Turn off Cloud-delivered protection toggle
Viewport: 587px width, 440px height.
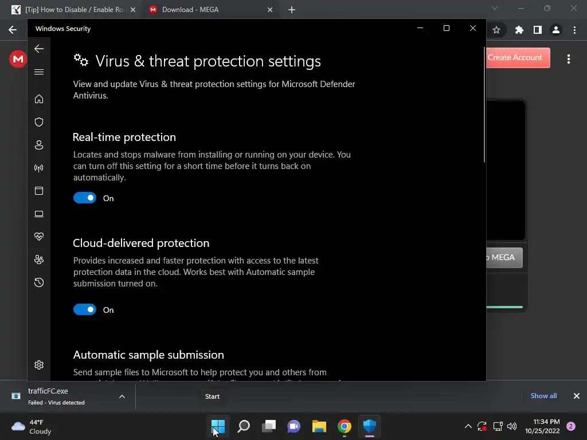tap(85, 309)
